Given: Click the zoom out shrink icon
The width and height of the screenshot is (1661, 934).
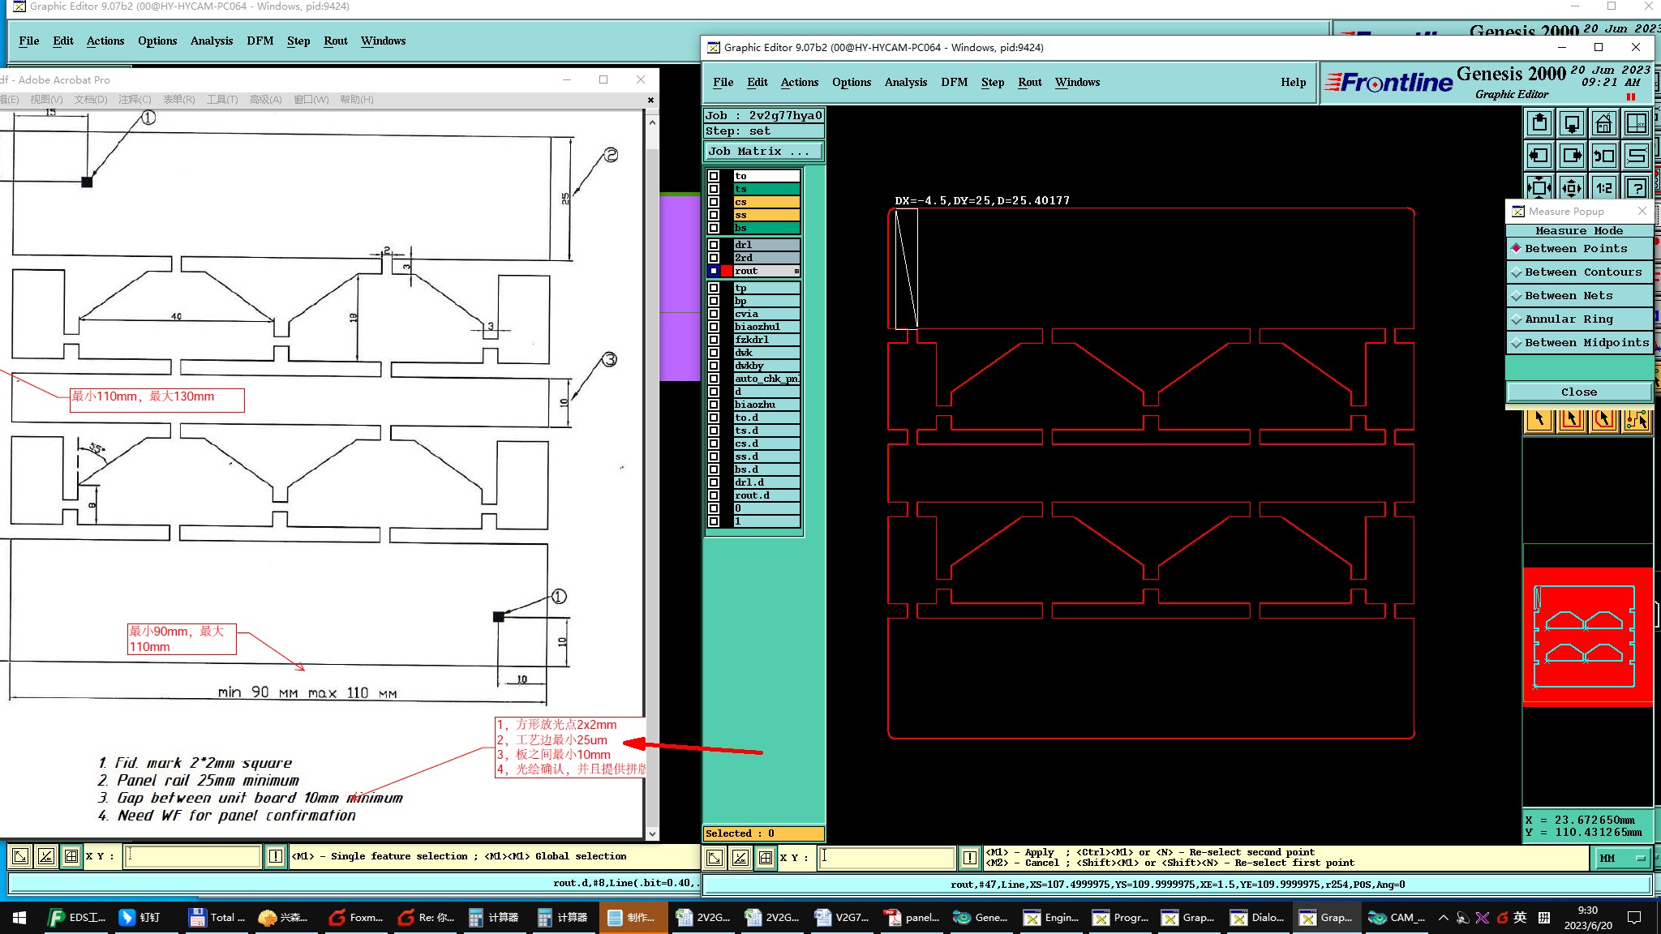Looking at the screenshot, I should point(1572,187).
